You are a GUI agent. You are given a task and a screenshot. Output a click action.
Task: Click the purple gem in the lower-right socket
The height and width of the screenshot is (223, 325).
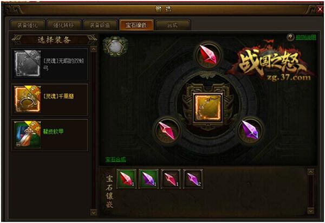(x=250, y=130)
